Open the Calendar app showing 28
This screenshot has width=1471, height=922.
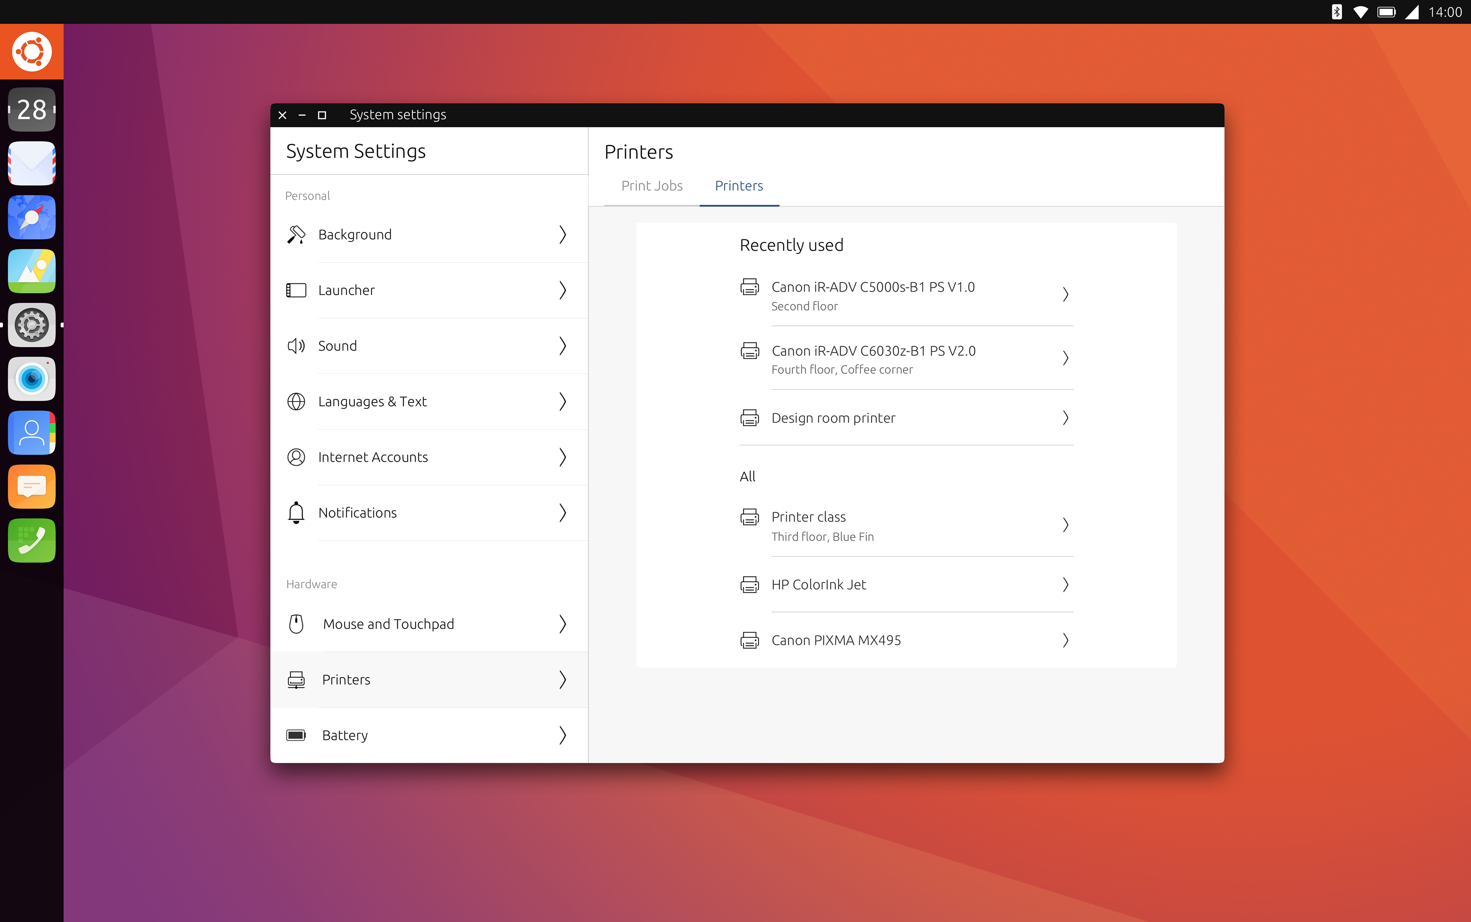coord(32,110)
